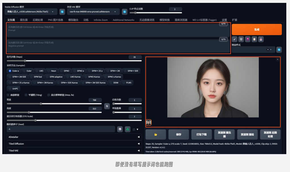
Task: Open the Additional Networks tab
Action: click(123, 20)
